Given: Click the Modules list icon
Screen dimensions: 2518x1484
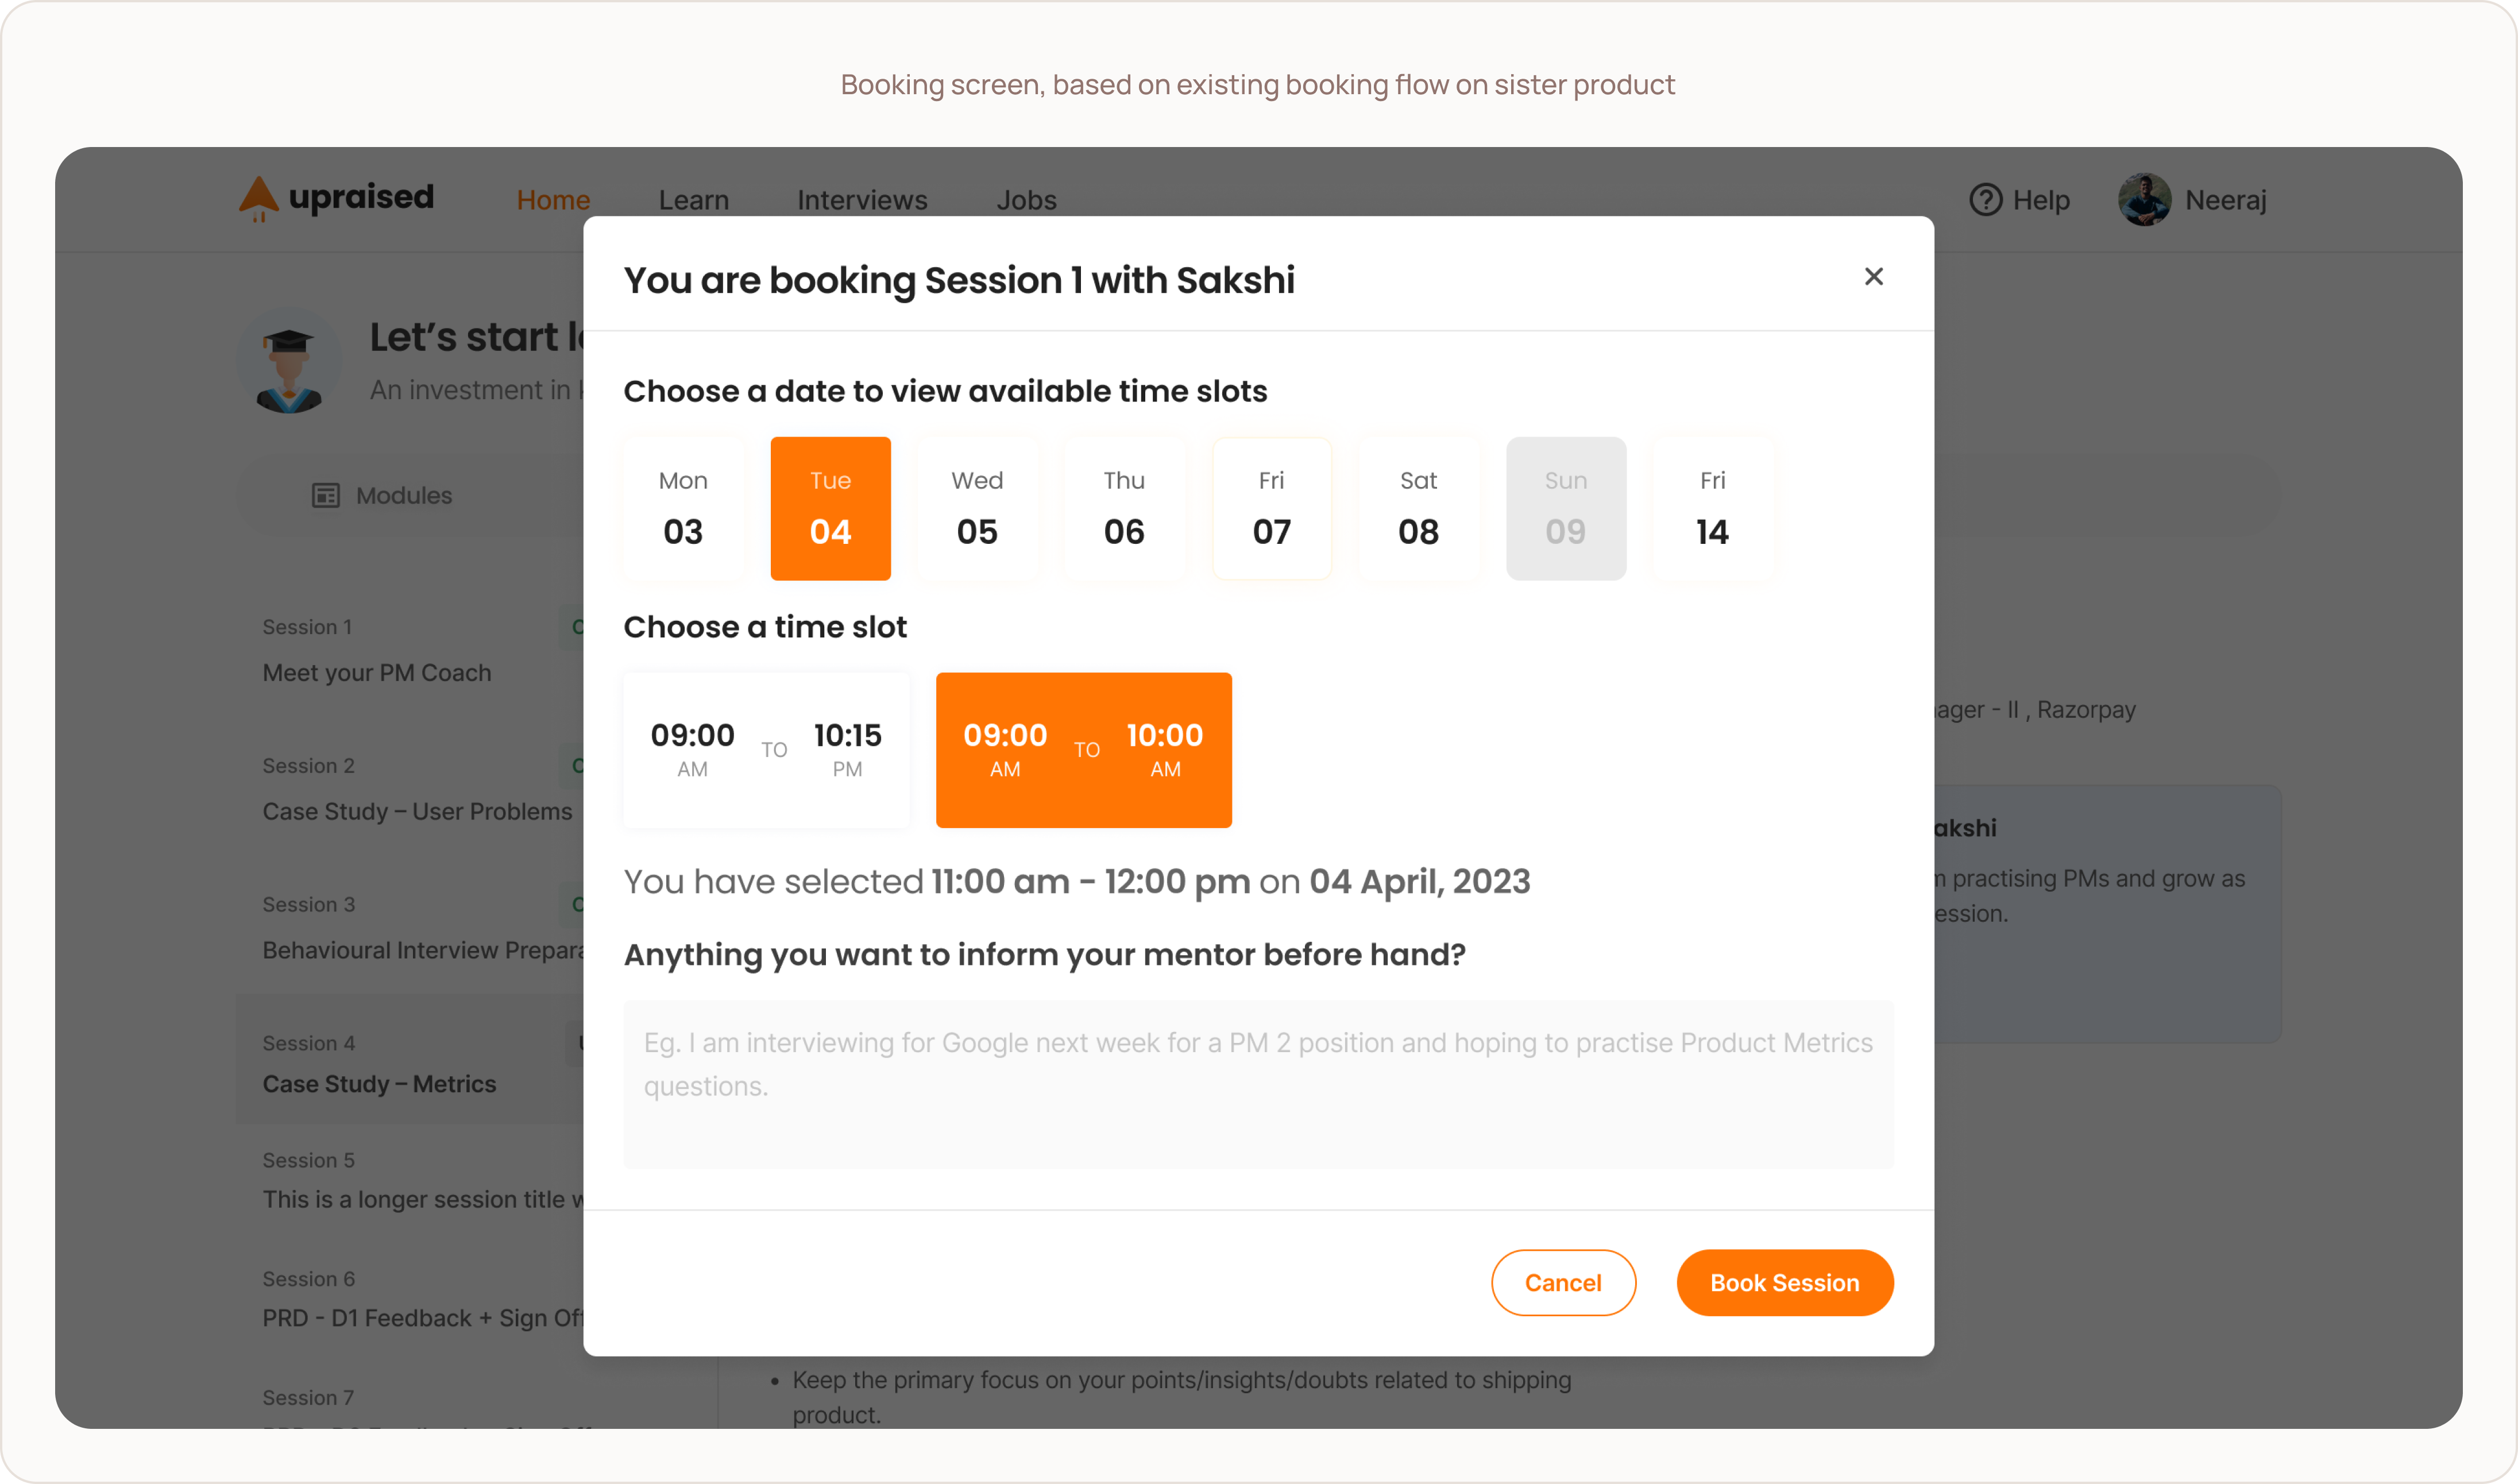Looking at the screenshot, I should point(326,496).
